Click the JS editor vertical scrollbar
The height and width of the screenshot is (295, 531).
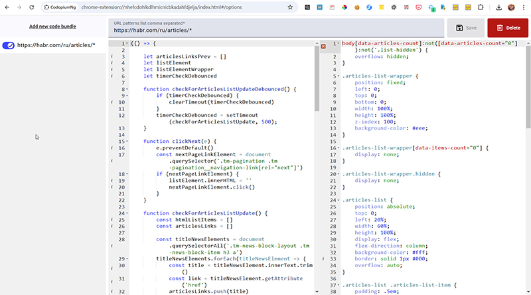[x=318, y=80]
